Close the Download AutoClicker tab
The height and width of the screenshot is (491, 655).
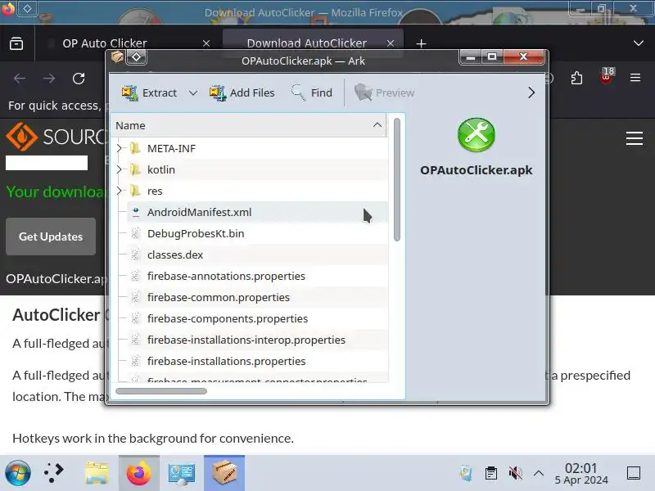point(391,43)
